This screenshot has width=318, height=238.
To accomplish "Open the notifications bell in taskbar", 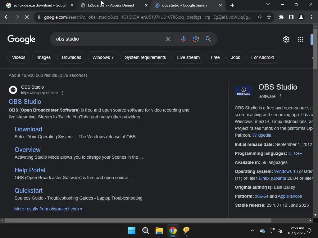I will (x=310, y=231).
